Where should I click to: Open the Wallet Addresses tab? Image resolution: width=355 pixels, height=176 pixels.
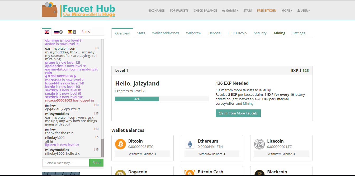(x=165, y=33)
